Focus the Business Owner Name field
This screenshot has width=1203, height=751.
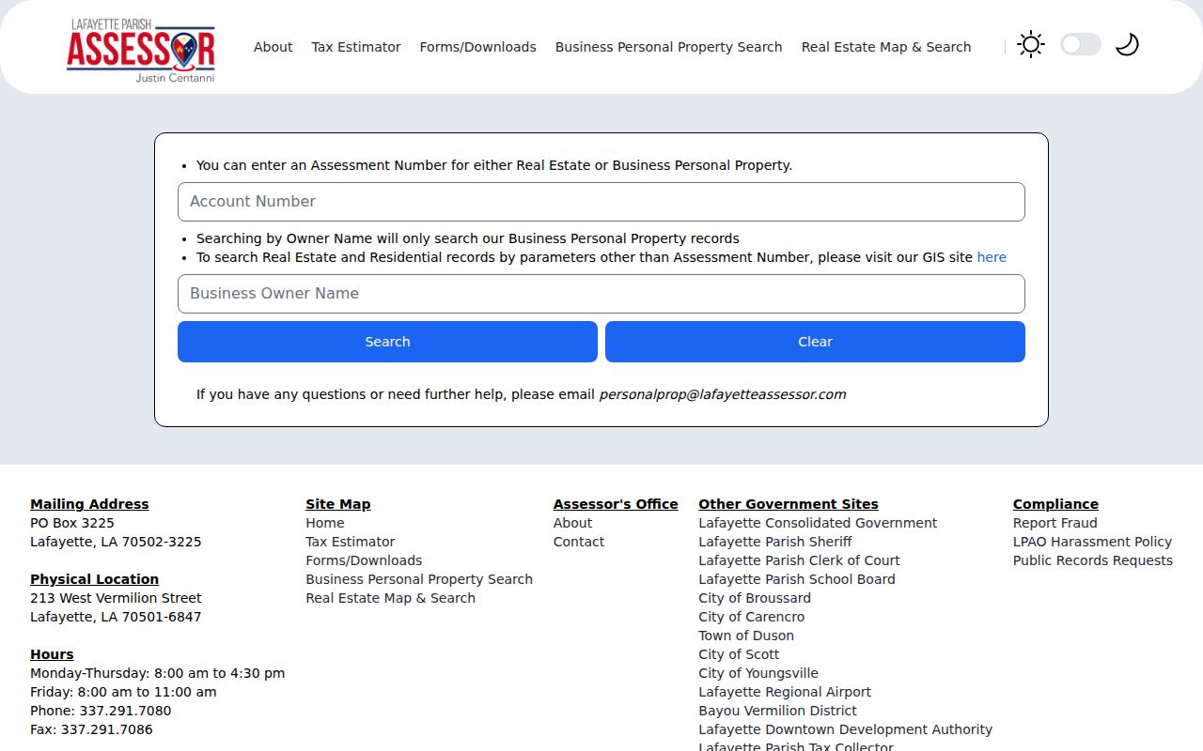[601, 294]
